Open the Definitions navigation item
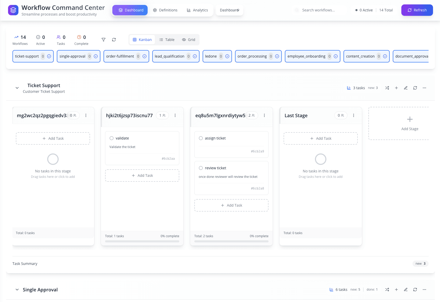Image resolution: width=440 pixels, height=302 pixels. tap(165, 10)
